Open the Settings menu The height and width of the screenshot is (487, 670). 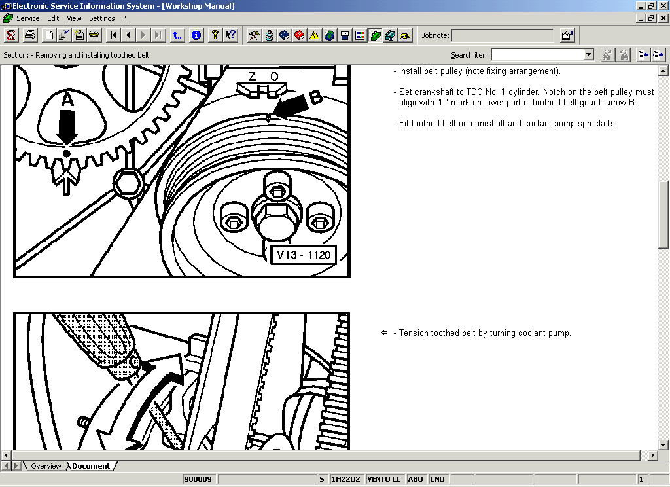[x=101, y=18]
